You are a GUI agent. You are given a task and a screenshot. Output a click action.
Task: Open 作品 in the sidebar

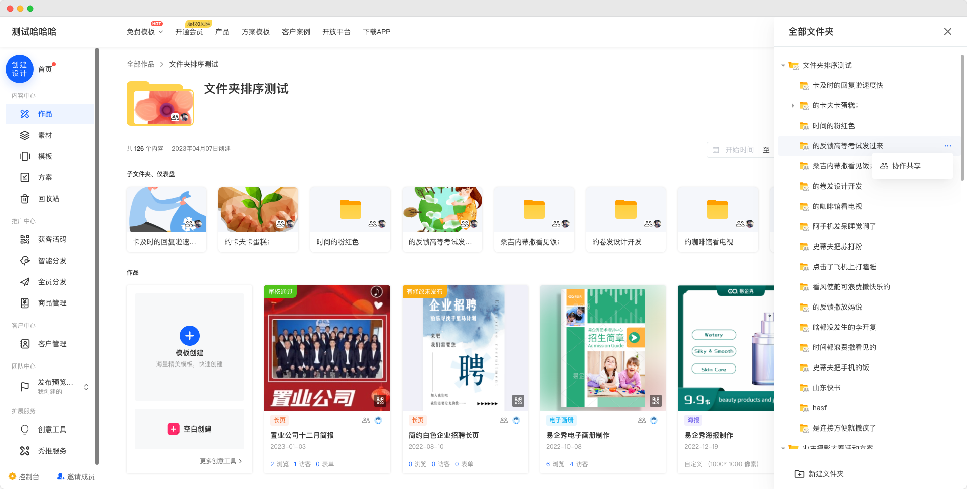pos(50,114)
